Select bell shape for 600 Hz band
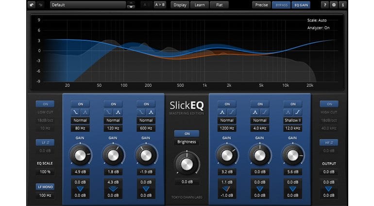 pyautogui.click(x=151, y=112)
